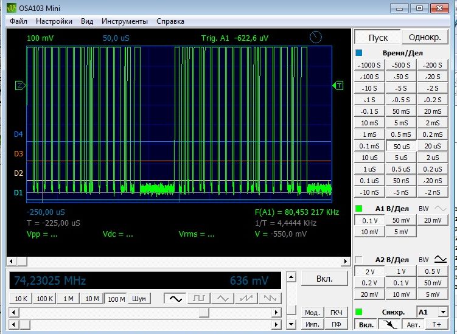Viewport: 457px width, 334px height.
Task: Click the ПФ button
Action: pos(337,324)
